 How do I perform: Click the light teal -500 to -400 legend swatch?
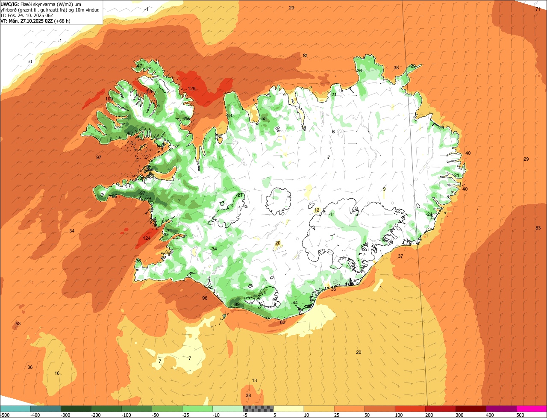tap(15, 409)
